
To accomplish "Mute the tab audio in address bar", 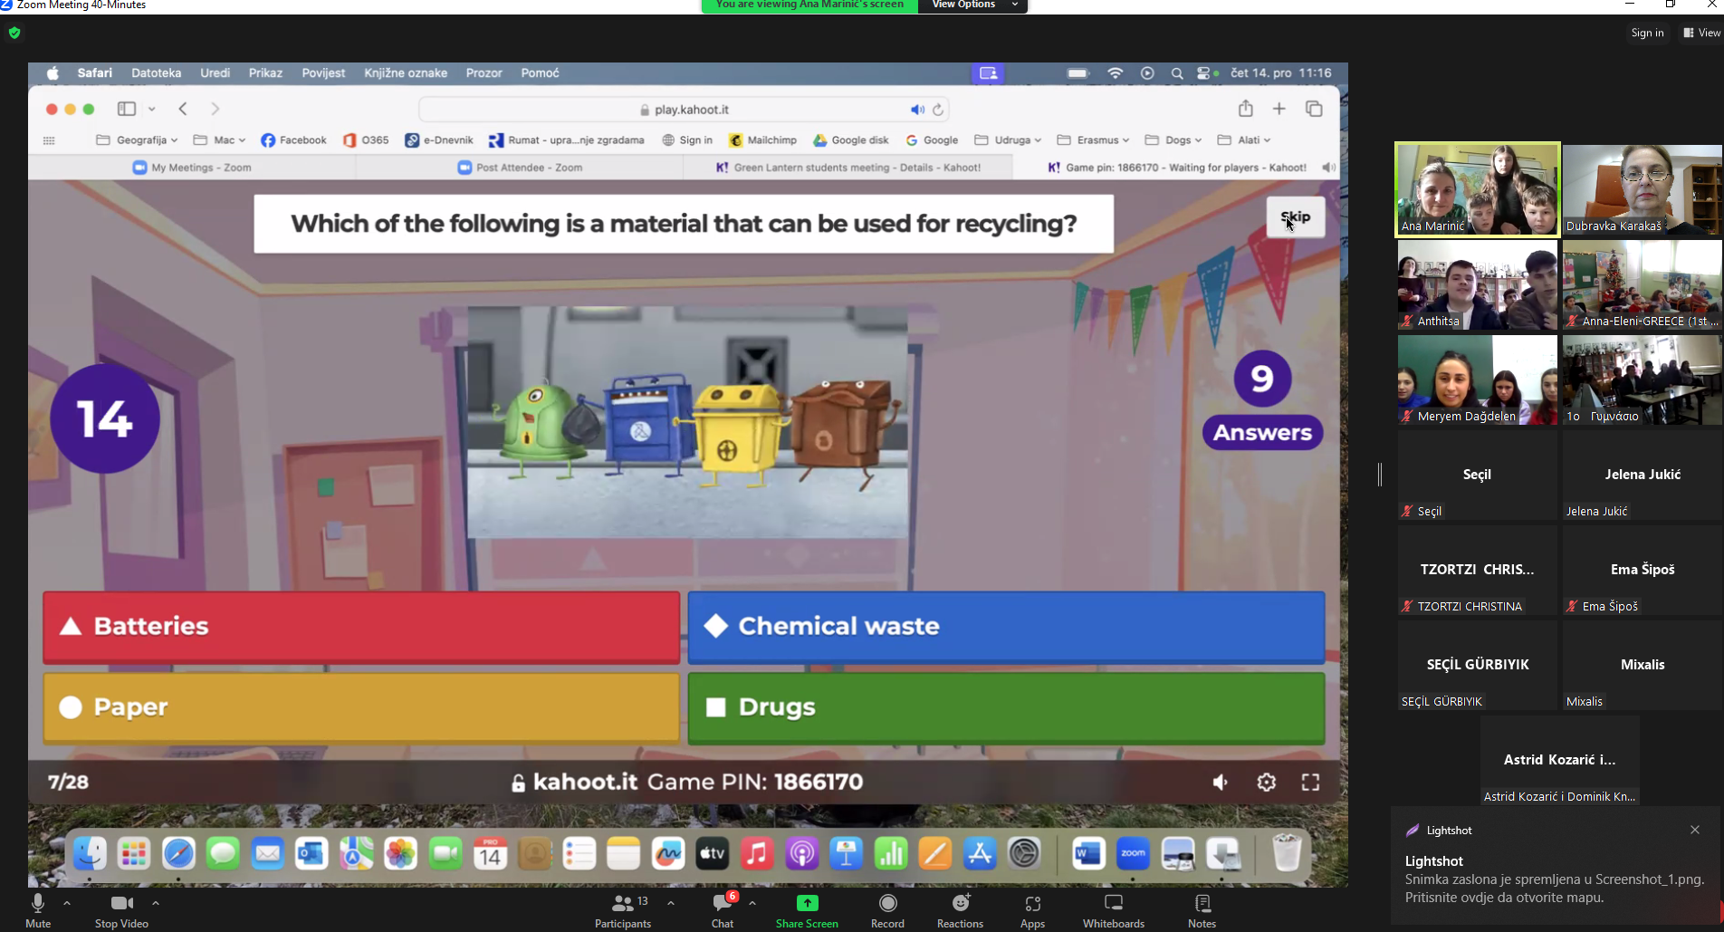I will 917,110.
